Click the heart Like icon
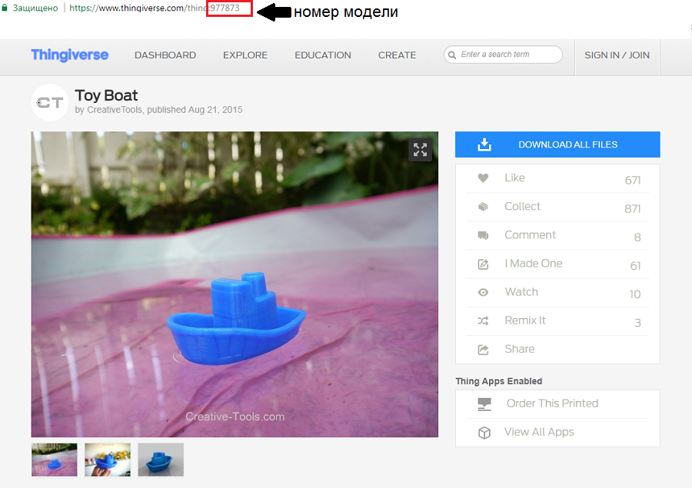Screen dimensions: 692x488 [x=483, y=178]
